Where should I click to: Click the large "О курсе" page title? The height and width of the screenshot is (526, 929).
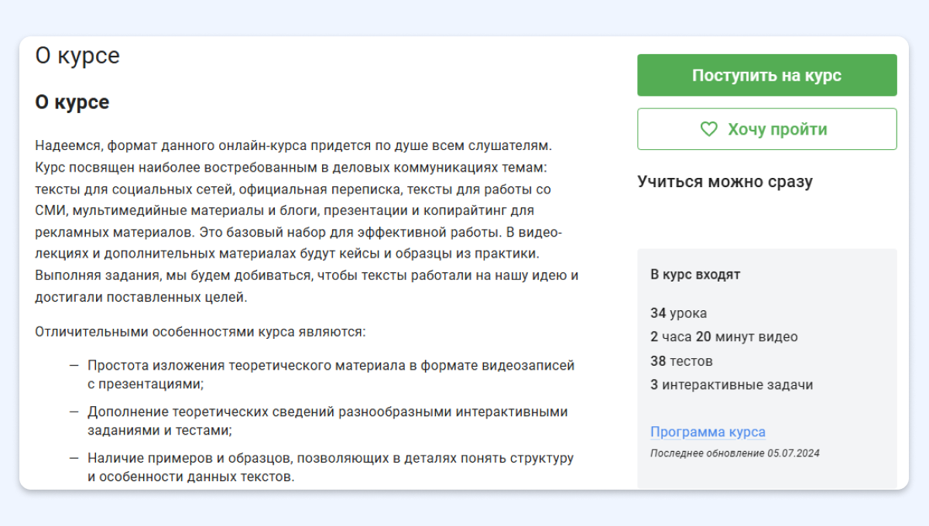tap(77, 56)
